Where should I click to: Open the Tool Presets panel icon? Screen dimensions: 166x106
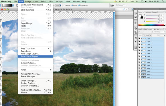point(136,23)
